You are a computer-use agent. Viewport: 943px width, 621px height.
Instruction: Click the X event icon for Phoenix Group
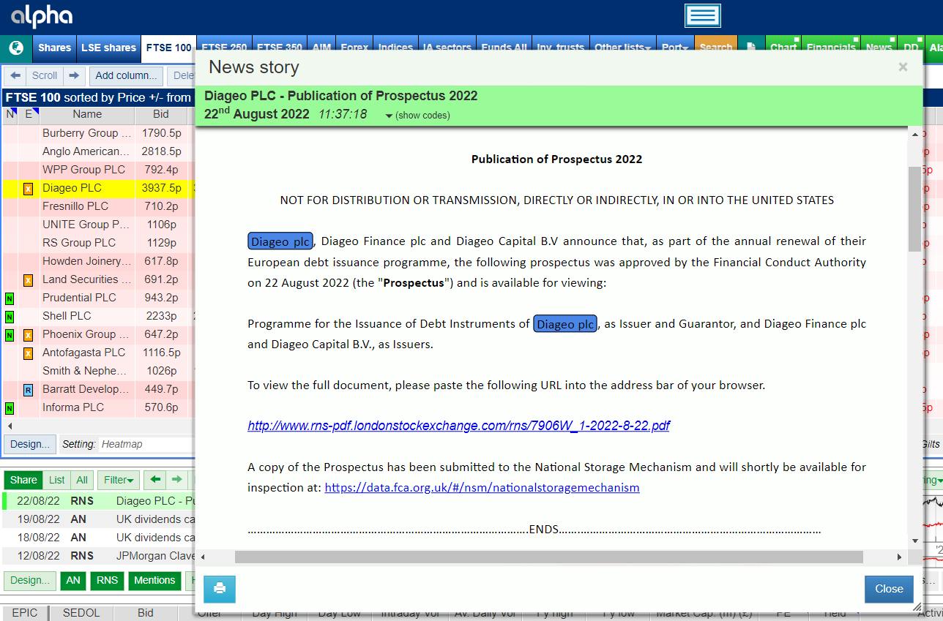[x=29, y=335]
